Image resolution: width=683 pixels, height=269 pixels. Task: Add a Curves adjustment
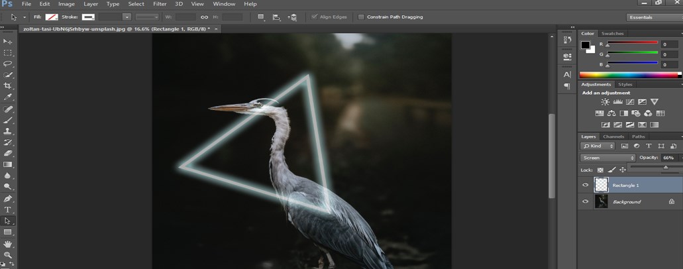(x=629, y=101)
